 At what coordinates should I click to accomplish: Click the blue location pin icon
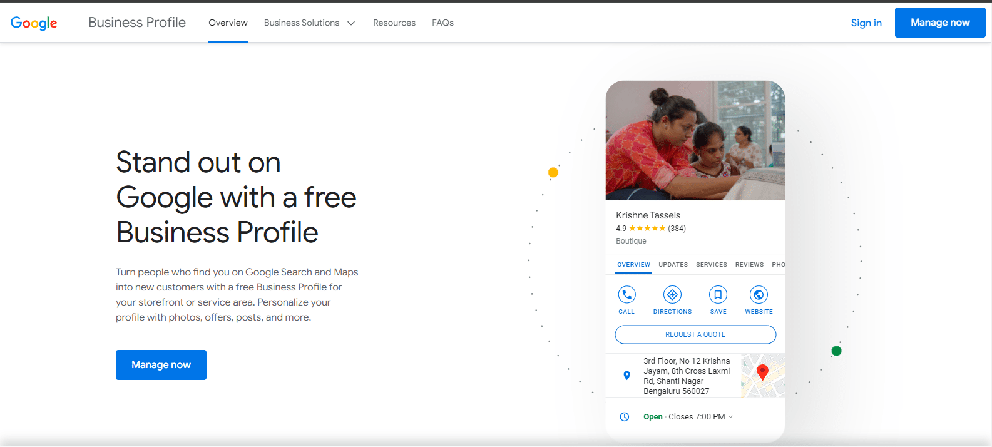[x=626, y=376]
